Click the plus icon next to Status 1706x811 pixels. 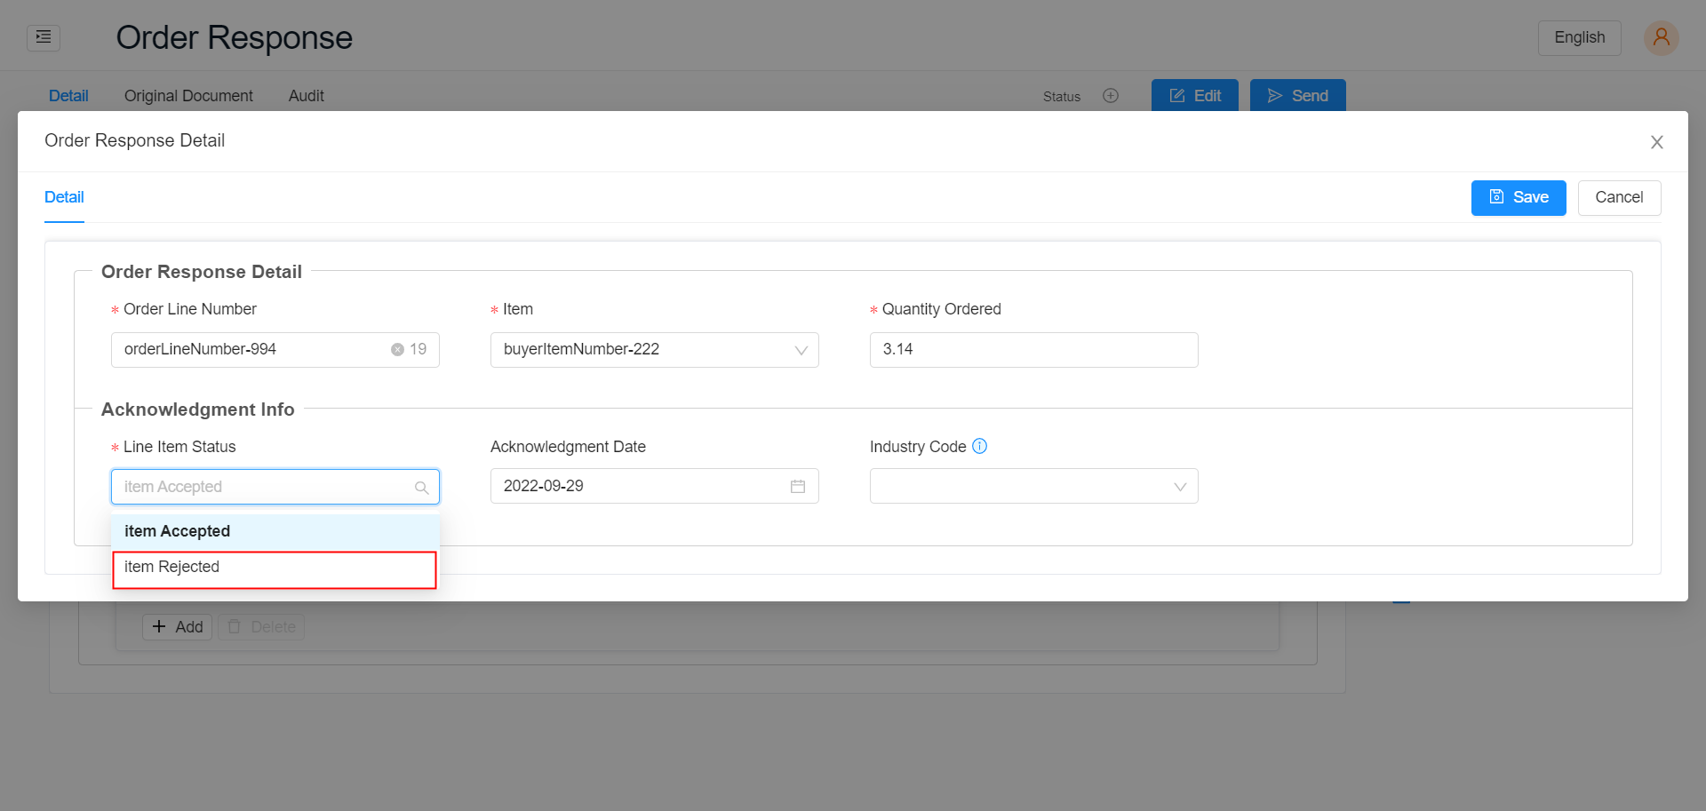tap(1110, 95)
